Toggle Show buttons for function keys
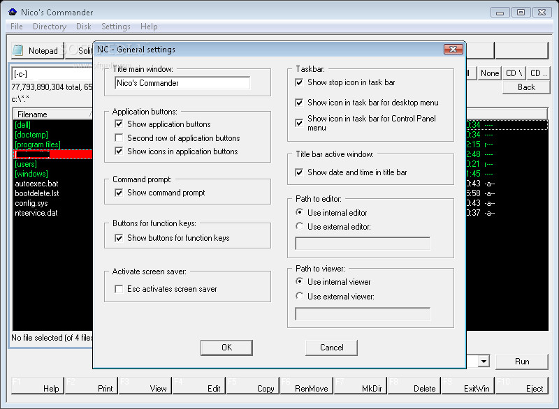Image resolution: width=559 pixels, height=409 pixels. tap(119, 238)
